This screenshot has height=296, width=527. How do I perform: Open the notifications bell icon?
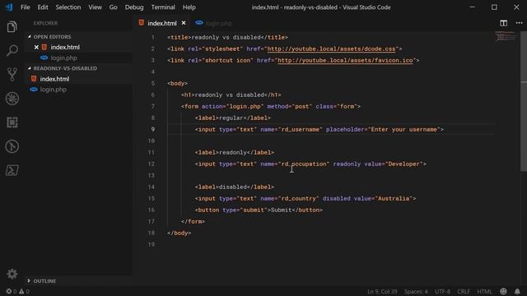[x=517, y=291]
